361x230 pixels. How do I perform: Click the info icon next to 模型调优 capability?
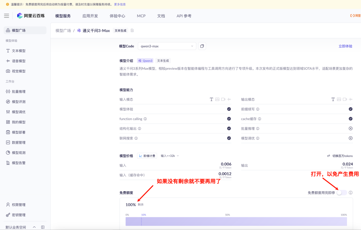click(x=258, y=138)
